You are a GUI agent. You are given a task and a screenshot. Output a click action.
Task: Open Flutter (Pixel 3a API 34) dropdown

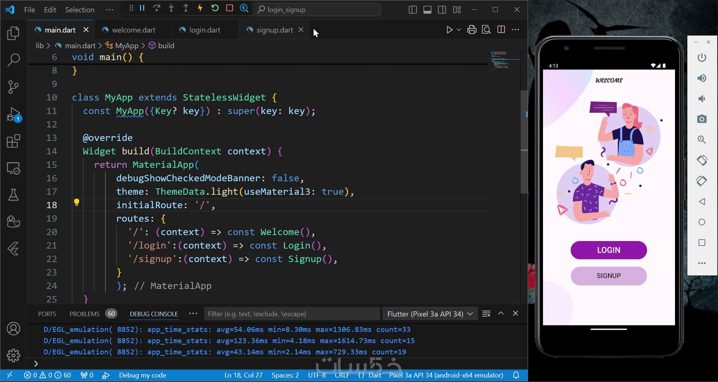(430, 314)
